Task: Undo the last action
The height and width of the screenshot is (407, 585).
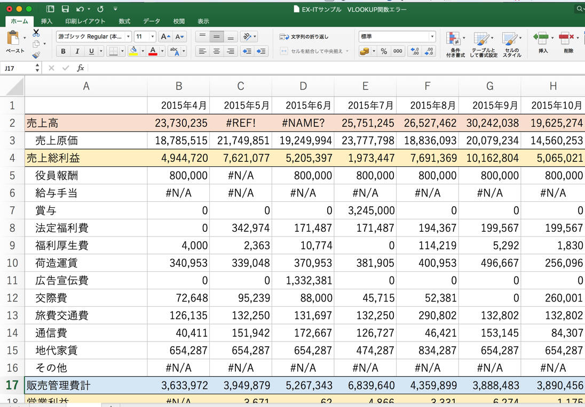Action: tap(80, 9)
